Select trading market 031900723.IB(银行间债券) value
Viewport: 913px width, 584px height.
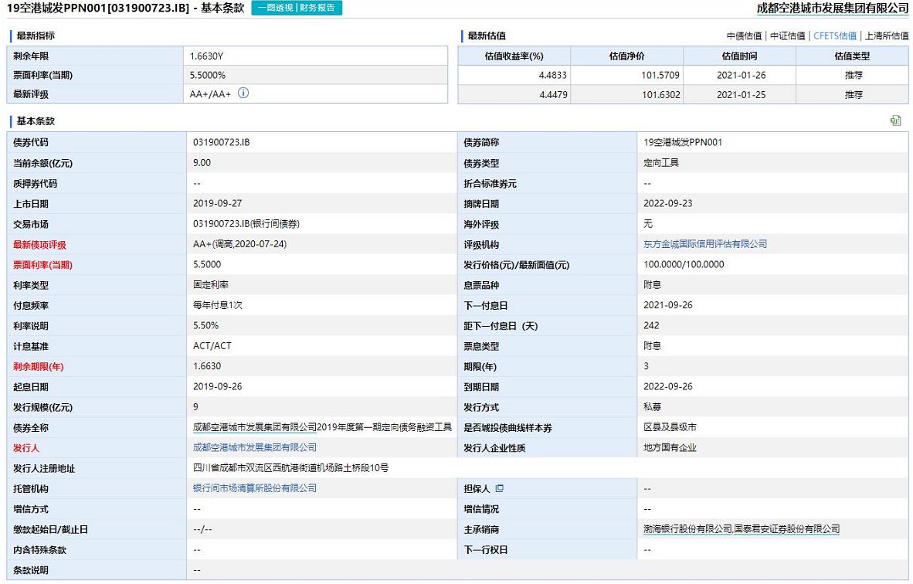(246, 223)
